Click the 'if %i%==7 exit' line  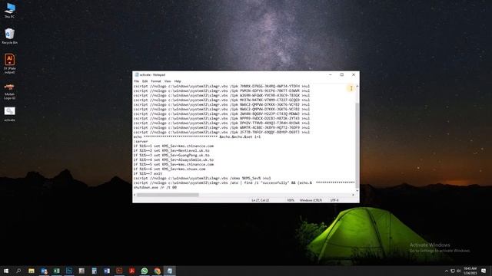tap(148, 174)
